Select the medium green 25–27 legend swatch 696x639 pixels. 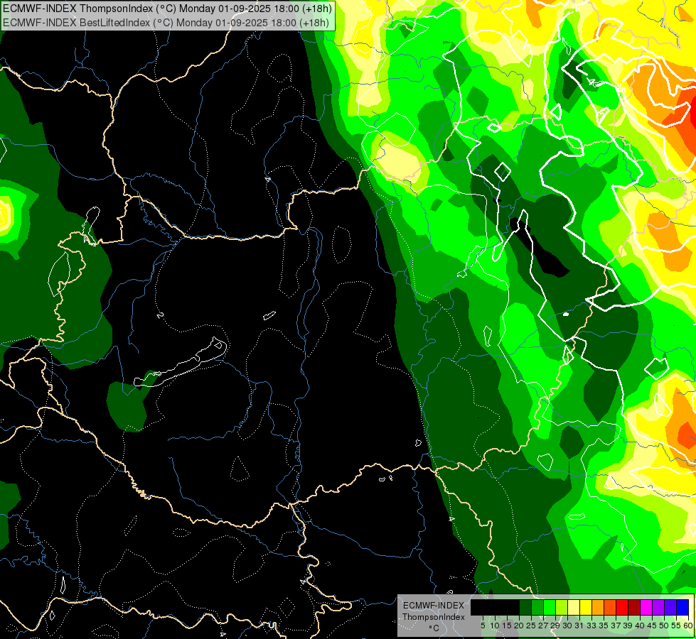537,607
